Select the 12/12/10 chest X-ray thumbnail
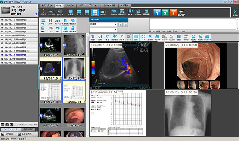Screen dimensions: 239x141 pyautogui.click(x=74, y=68)
